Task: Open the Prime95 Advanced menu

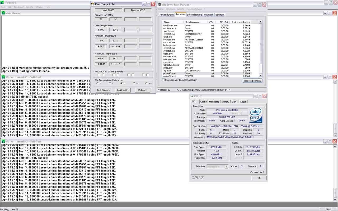Action: pos(18,7)
